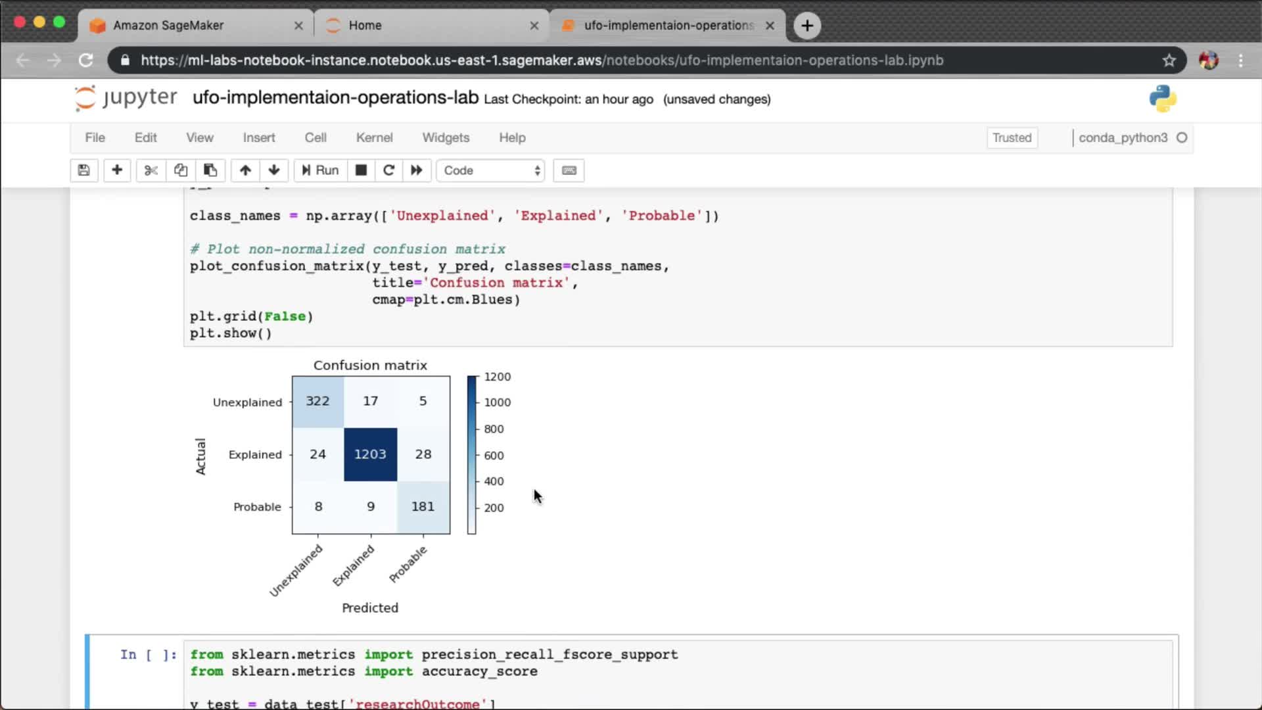Move selected cell up arrow

coord(245,170)
